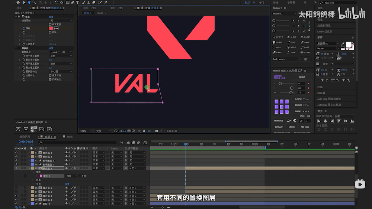
Task: Collapse layer 15 预合成 1 twirl arrow
Action: [29, 168]
